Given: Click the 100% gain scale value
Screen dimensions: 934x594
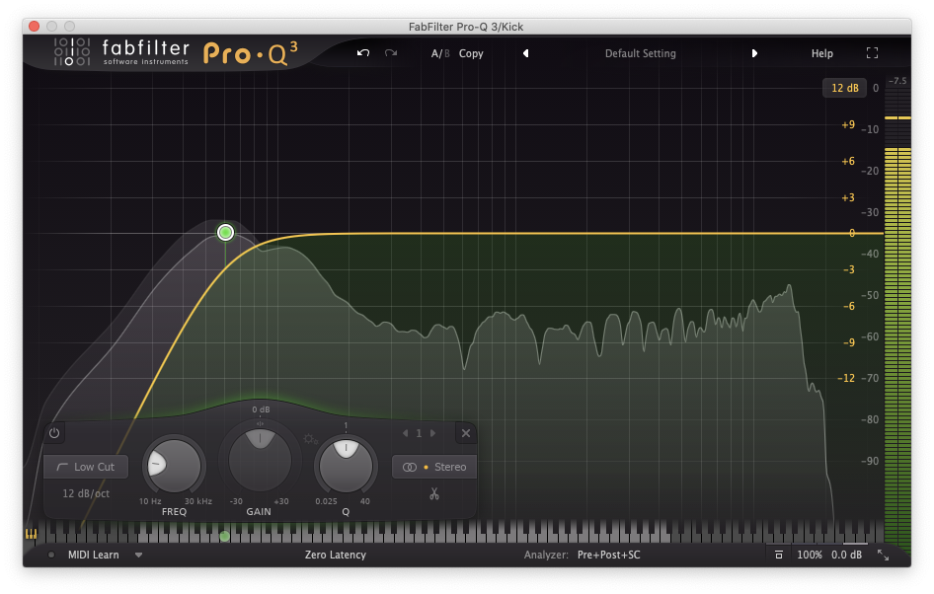Looking at the screenshot, I should tap(809, 555).
